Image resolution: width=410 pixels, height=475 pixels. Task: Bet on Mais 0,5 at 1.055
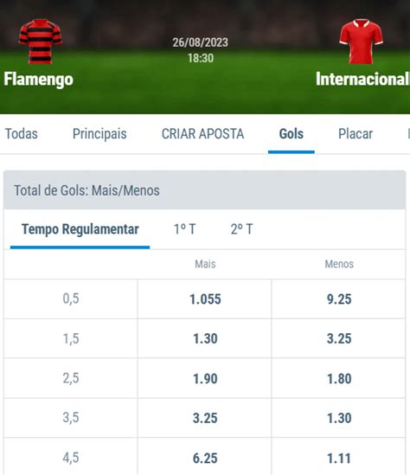click(205, 299)
